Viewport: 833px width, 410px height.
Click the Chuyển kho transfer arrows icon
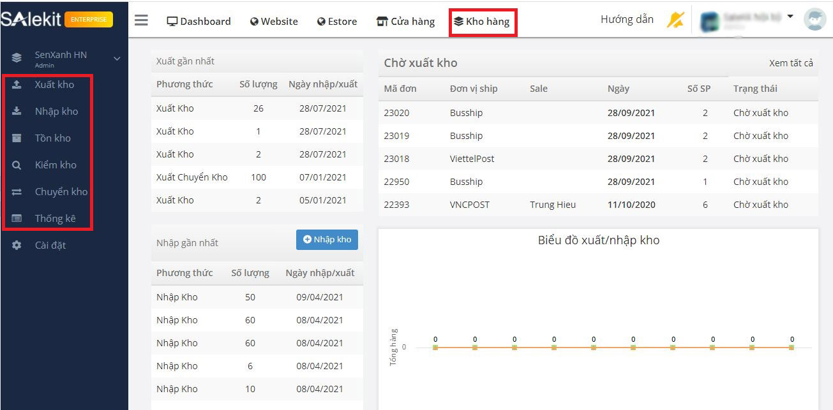(17, 192)
